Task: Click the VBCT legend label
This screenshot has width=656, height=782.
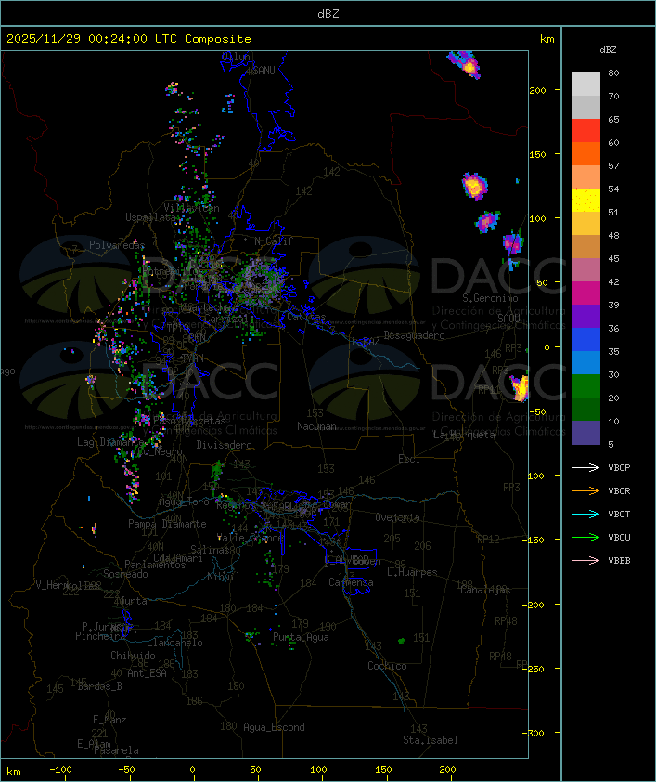Action: tap(619, 515)
